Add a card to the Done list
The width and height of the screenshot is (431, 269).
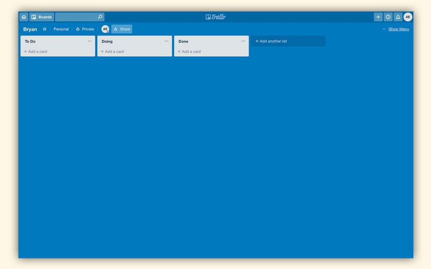(191, 52)
